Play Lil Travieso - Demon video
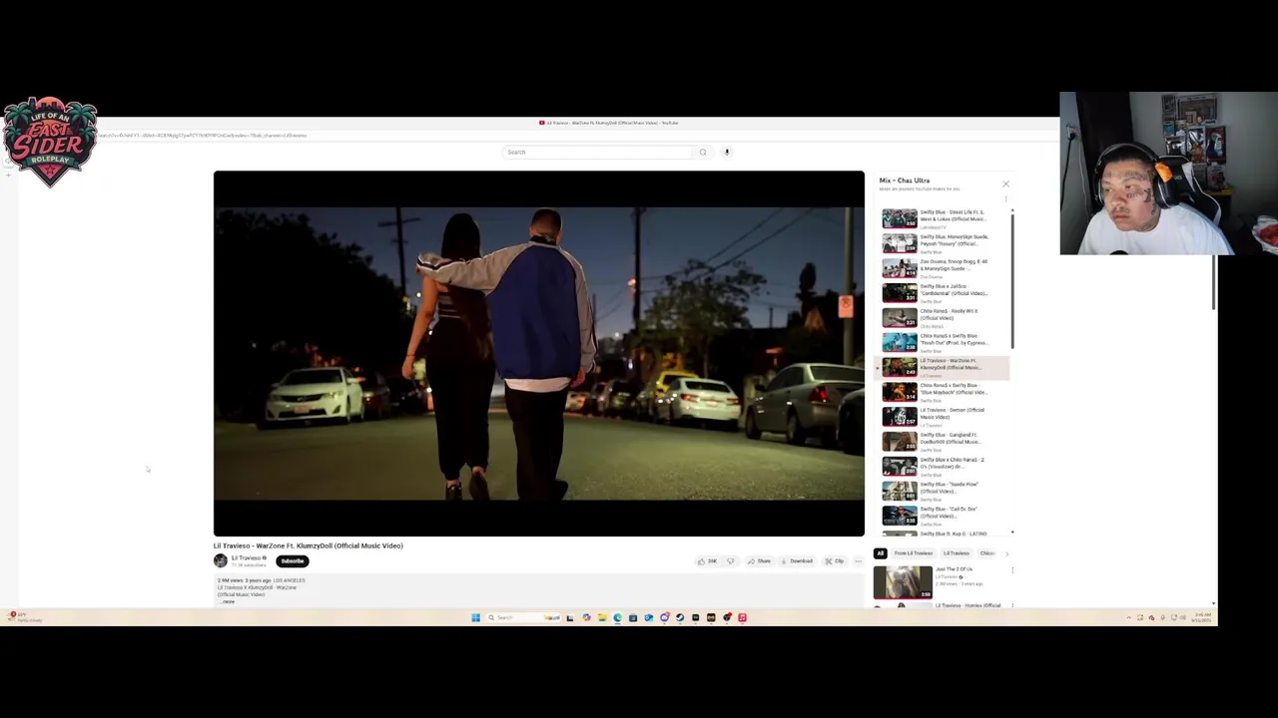Image resolution: width=1278 pixels, height=718 pixels. tap(944, 417)
